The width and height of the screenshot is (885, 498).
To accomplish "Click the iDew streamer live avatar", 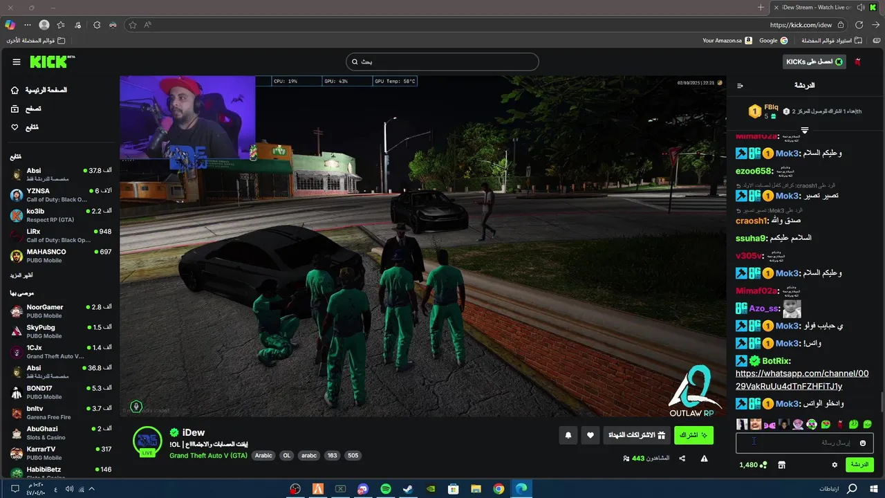I will click(147, 441).
